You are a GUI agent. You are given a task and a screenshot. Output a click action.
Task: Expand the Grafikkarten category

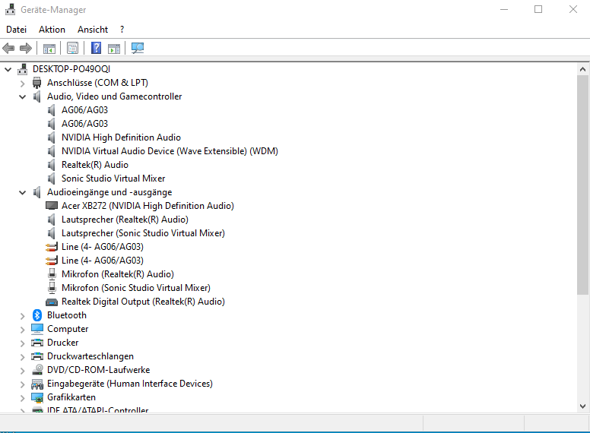point(22,397)
